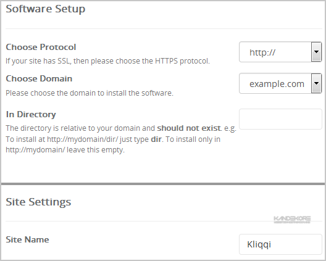Click the Kandekore watermark logo
This screenshot has width=326, height=261.
coord(292,220)
